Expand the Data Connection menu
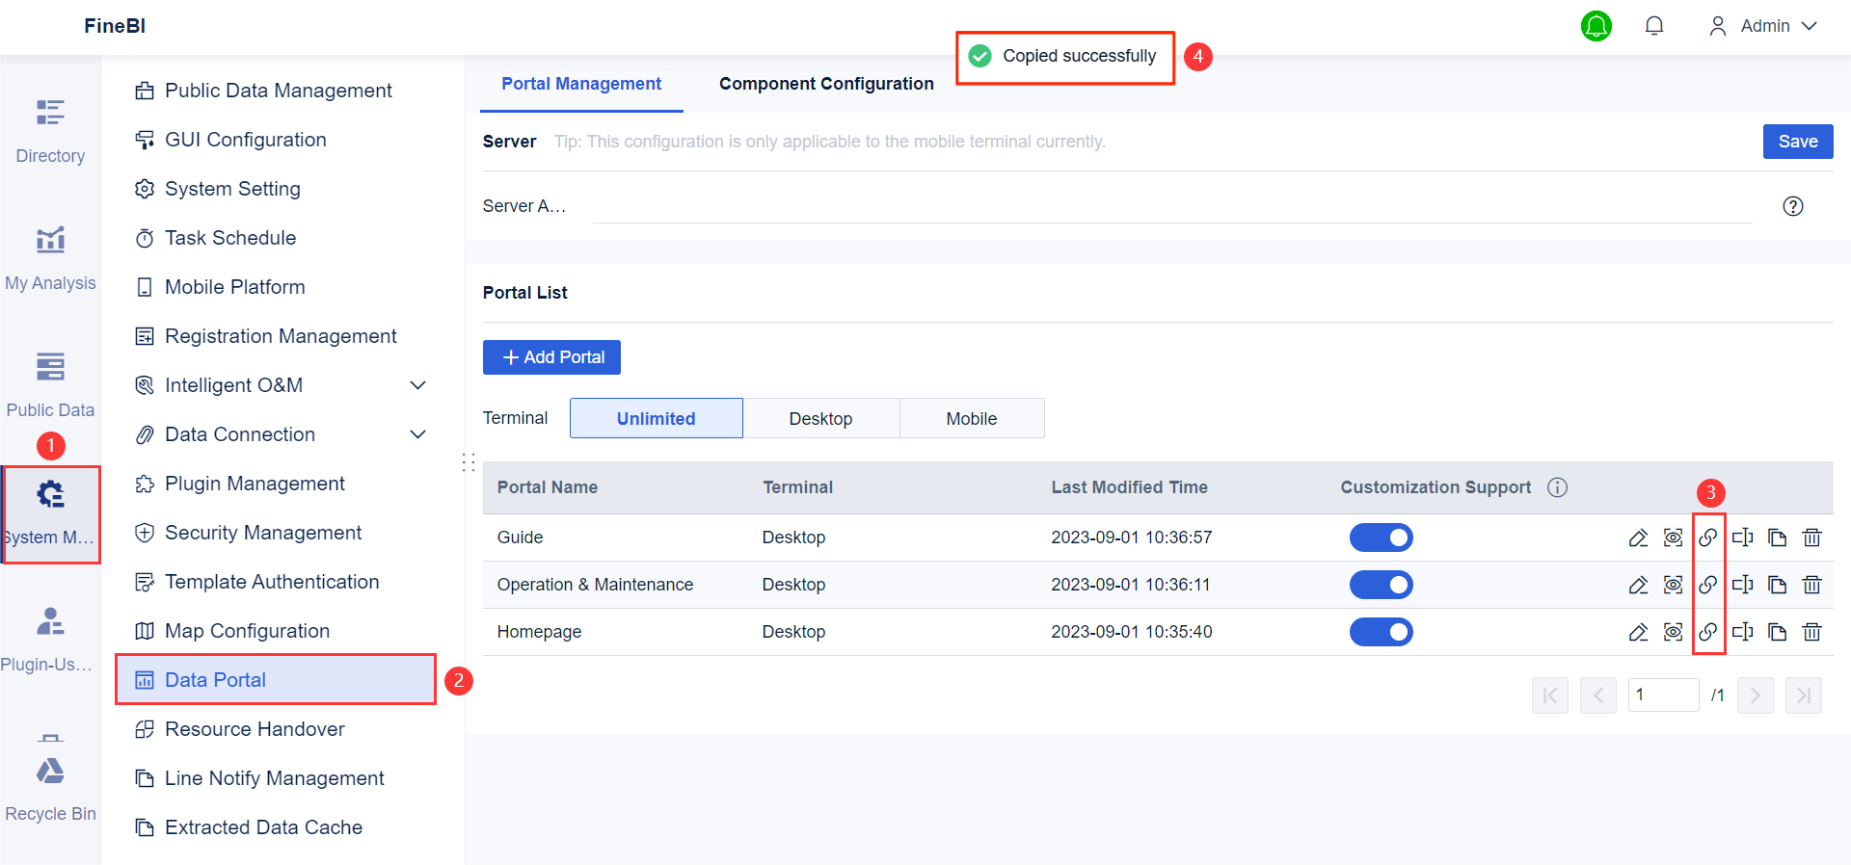The width and height of the screenshot is (1851, 865). click(418, 434)
